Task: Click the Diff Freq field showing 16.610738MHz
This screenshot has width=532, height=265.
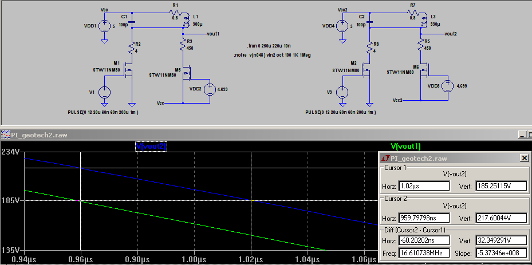Action: (x=424, y=253)
